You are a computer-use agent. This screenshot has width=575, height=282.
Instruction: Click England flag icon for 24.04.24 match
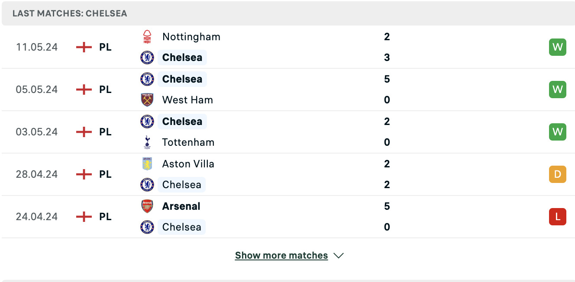click(x=84, y=217)
